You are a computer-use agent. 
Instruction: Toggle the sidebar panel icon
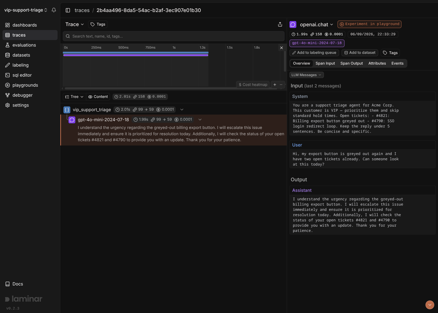click(x=68, y=10)
